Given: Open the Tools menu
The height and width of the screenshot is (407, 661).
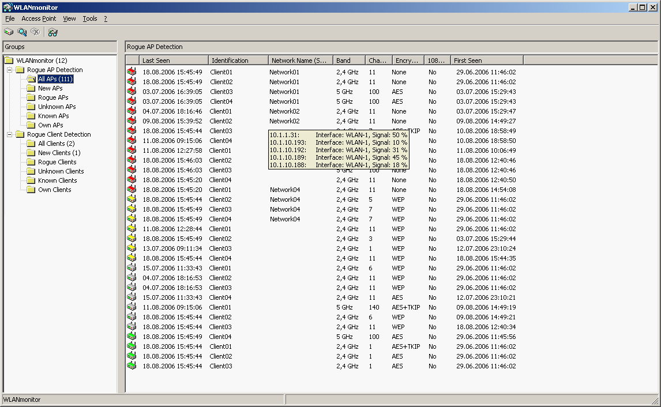Looking at the screenshot, I should click(x=90, y=18).
